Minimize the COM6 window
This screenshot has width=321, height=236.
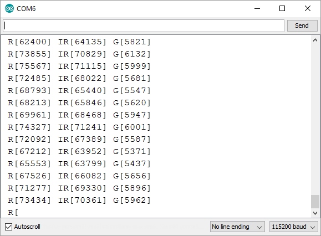(x=257, y=9)
